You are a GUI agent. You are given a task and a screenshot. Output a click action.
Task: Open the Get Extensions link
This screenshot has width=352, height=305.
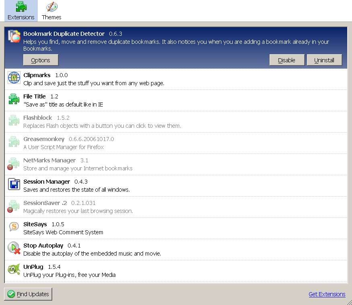(327, 294)
